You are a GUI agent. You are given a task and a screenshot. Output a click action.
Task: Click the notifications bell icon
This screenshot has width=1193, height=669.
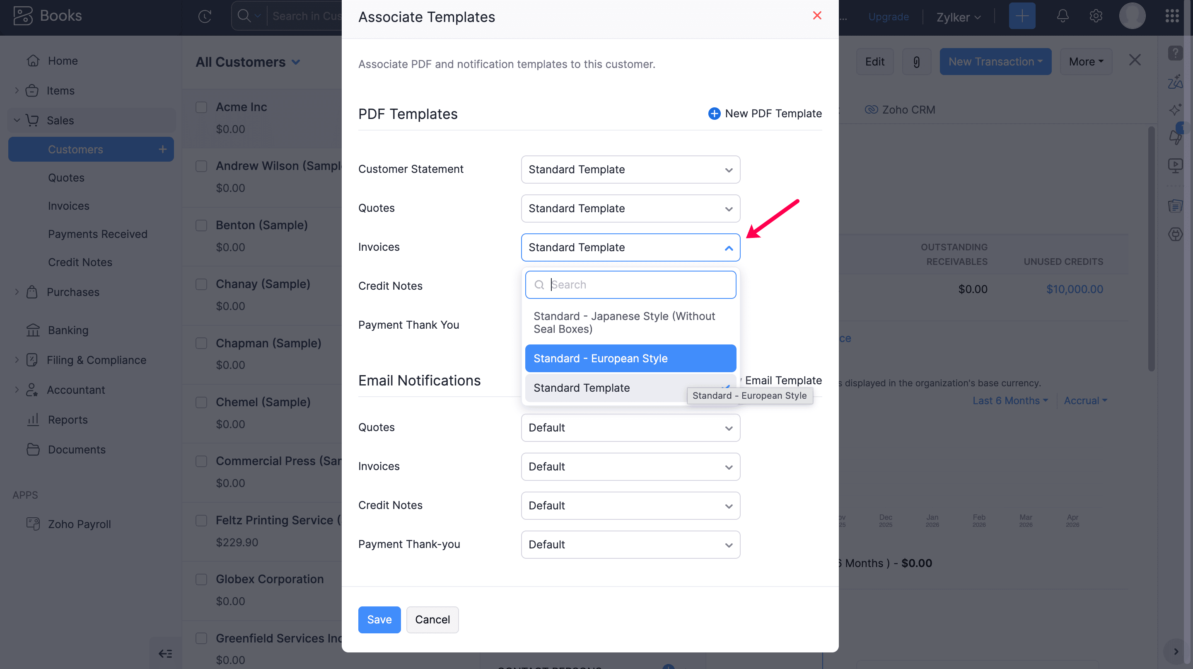point(1063,16)
